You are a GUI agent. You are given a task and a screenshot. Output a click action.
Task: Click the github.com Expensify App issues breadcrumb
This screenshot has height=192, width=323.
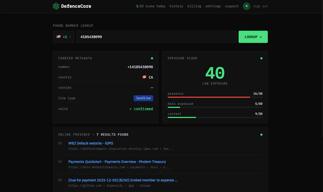(109, 186)
